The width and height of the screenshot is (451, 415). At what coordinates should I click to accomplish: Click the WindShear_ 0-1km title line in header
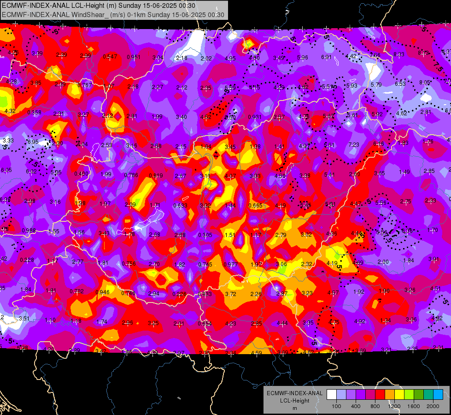pos(113,15)
